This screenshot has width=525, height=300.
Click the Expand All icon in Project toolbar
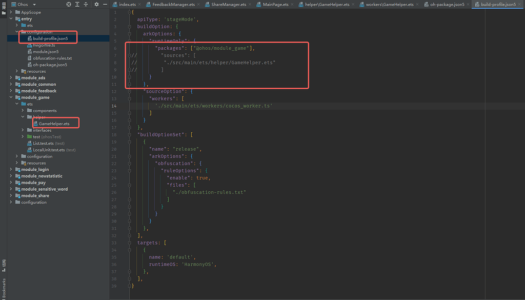point(77,4)
